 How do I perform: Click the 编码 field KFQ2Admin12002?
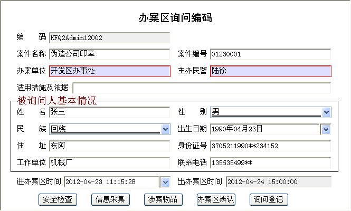point(109,37)
